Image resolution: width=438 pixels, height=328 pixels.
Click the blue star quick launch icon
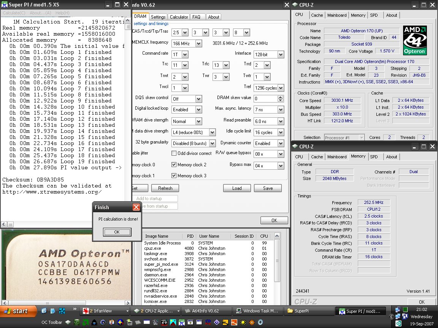(62, 311)
